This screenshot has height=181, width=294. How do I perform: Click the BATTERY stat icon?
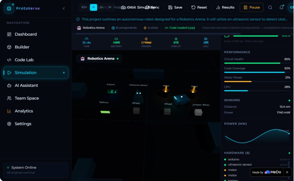pos(116,39)
